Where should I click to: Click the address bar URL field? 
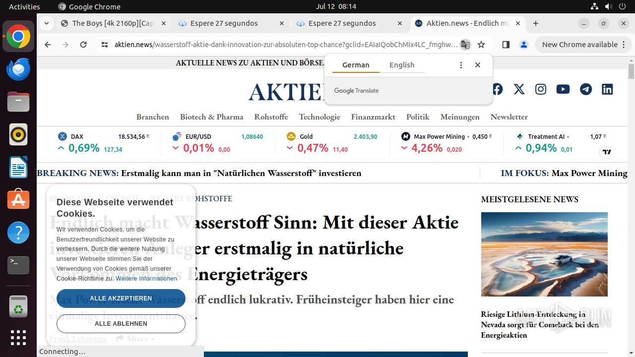tap(286, 45)
